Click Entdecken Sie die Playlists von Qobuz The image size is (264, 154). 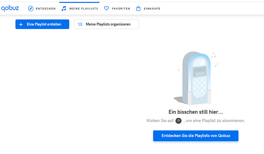pyautogui.click(x=196, y=136)
